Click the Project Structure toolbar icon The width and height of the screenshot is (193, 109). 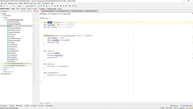[x=70, y=6]
